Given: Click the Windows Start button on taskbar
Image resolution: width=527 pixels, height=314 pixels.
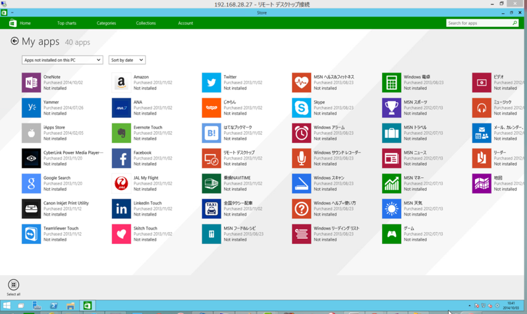Looking at the screenshot, I should pyautogui.click(x=7, y=305).
